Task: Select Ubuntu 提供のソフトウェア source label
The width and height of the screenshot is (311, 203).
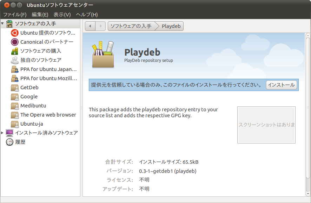Action: pos(48,33)
